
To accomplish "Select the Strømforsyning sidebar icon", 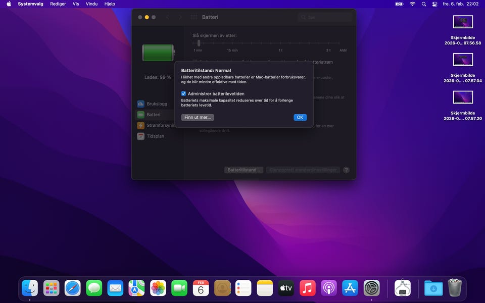I will click(x=141, y=125).
